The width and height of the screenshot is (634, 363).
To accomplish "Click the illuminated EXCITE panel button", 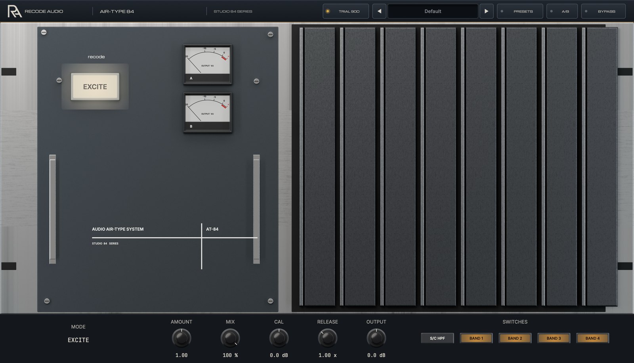I will pyautogui.click(x=95, y=86).
